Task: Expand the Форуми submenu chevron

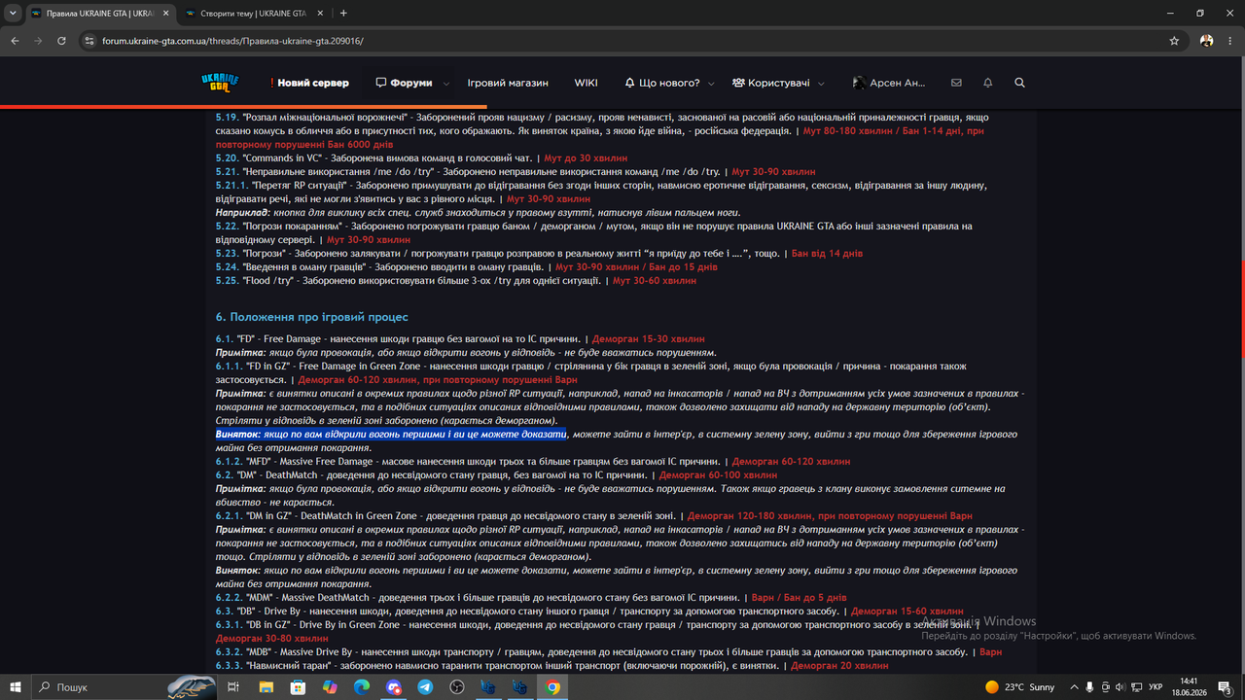Action: pyautogui.click(x=446, y=84)
